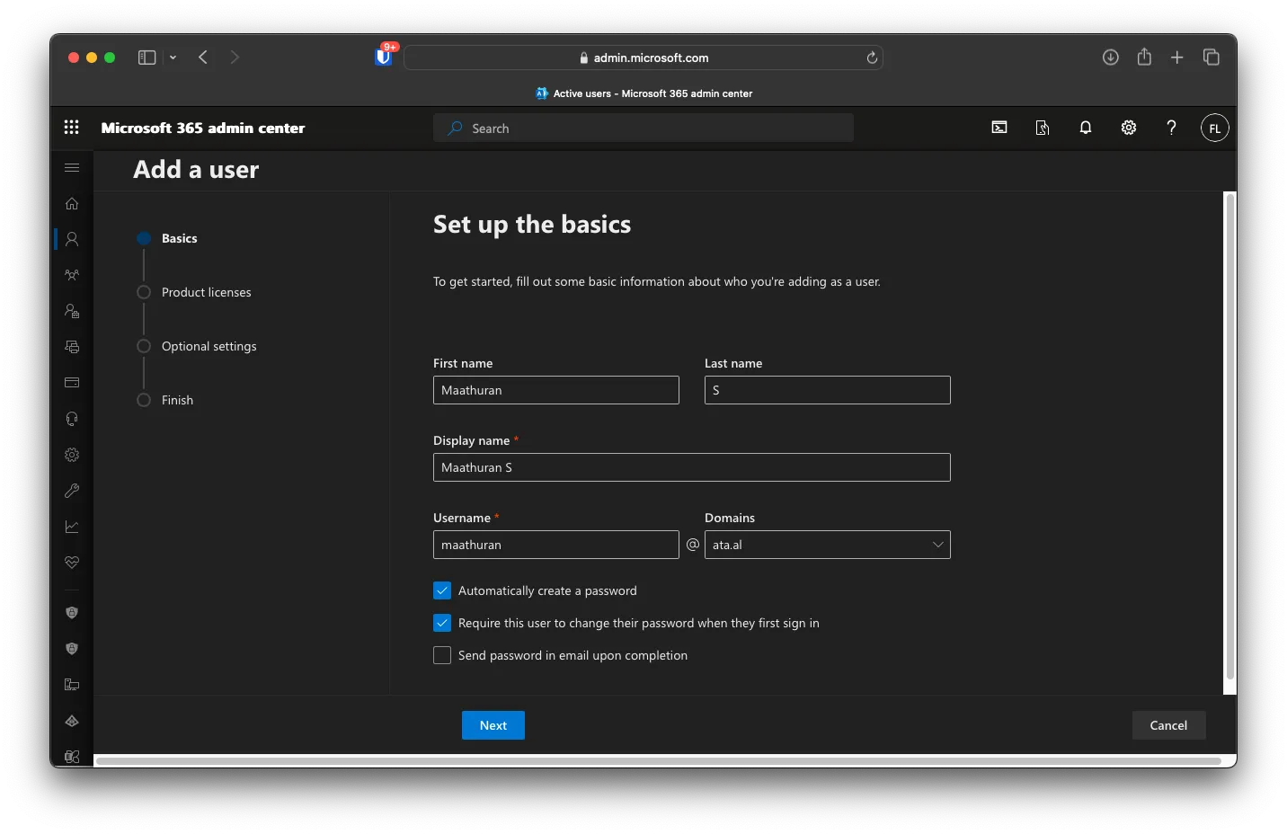Collapse the navigation menu hamburger icon

[x=72, y=167]
